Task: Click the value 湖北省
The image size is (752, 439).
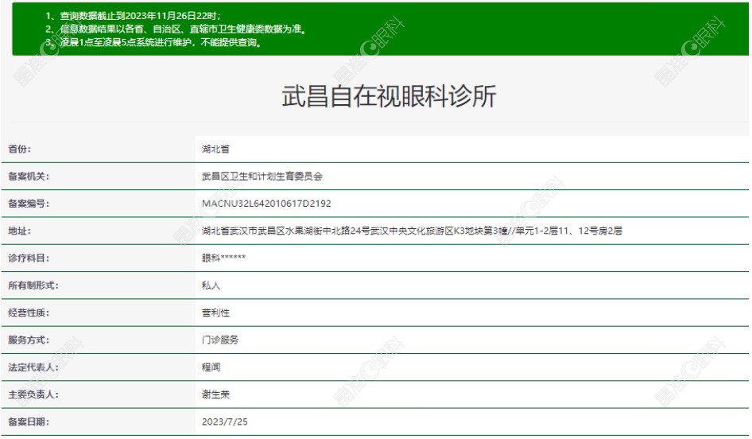Action: click(x=215, y=150)
